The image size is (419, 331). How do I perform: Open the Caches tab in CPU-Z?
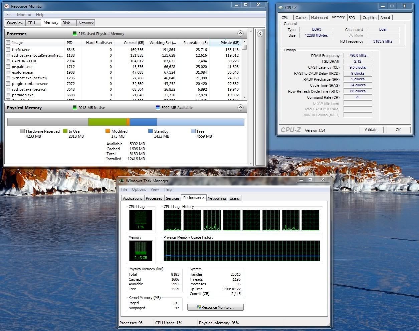[301, 18]
